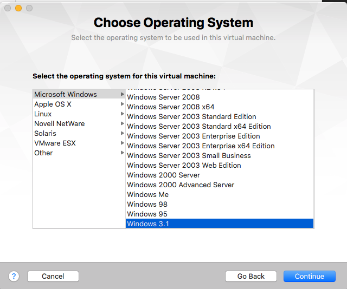
Task: Select Microsoft Windows category
Action: click(x=65, y=94)
